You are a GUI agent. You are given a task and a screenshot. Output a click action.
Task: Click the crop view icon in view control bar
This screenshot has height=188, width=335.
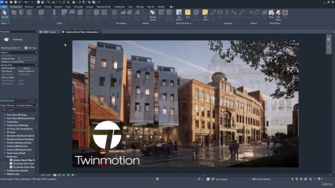(59, 175)
